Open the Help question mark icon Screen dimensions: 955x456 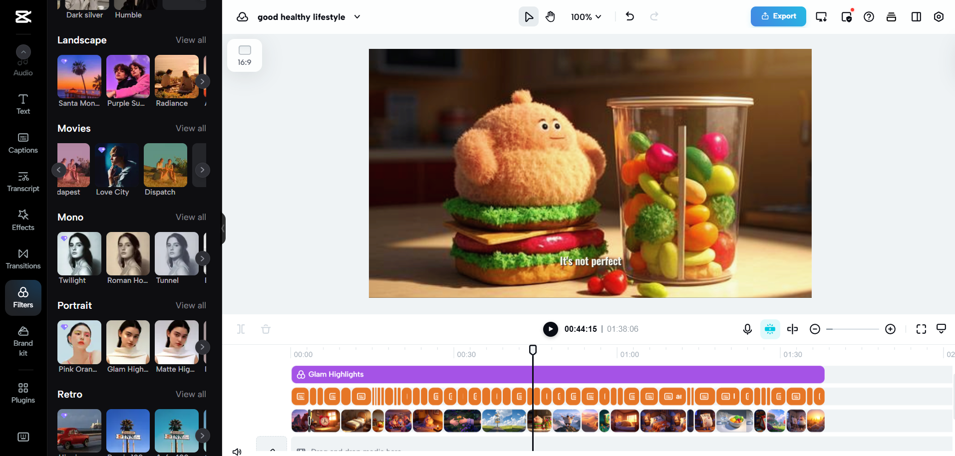[x=869, y=17]
